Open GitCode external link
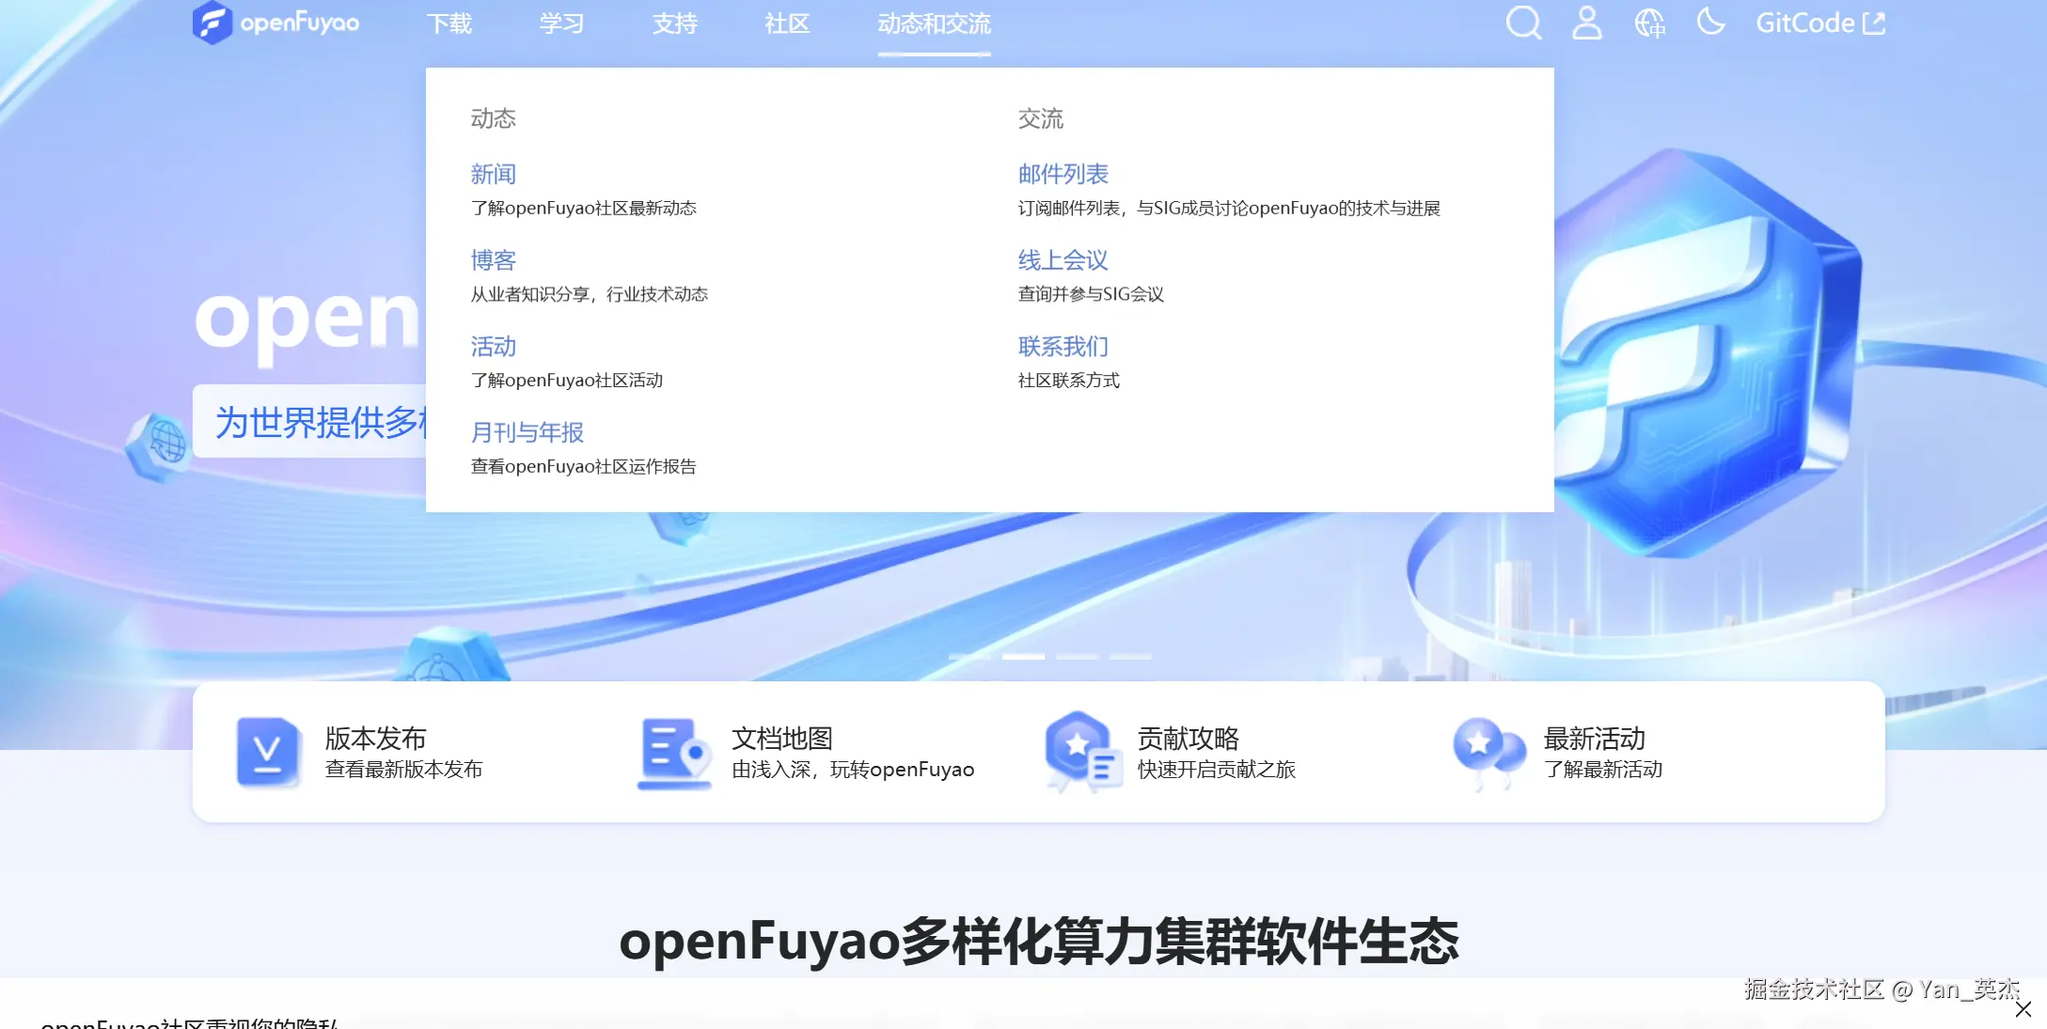The image size is (2047, 1029). click(x=1819, y=23)
